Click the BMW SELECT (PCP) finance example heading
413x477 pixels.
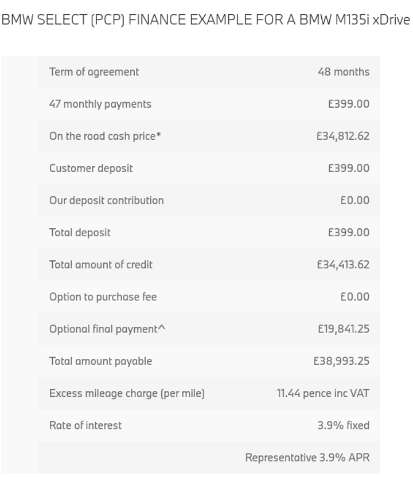coord(205,20)
